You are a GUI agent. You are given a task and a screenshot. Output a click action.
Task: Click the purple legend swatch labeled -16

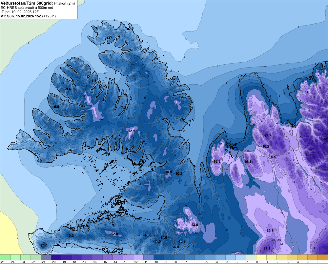point(97,257)
